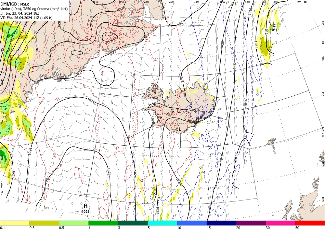Click the '68N' latitude label

[x=323, y=23]
